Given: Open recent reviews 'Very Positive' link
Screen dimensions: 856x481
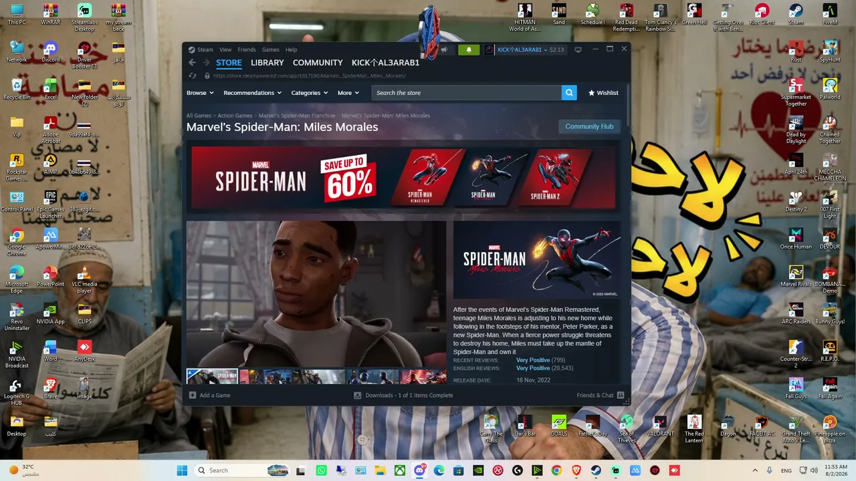Looking at the screenshot, I should click(x=533, y=360).
